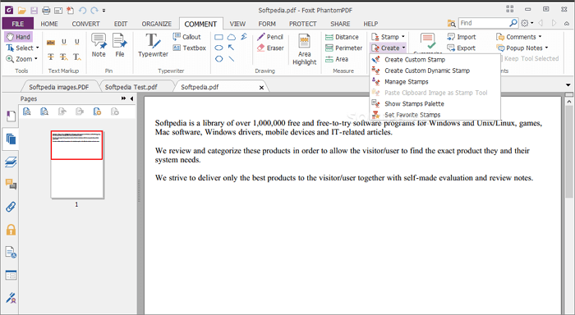Screen dimensions: 575x315
Task: Select page 1 thumbnail
Action: 77,164
